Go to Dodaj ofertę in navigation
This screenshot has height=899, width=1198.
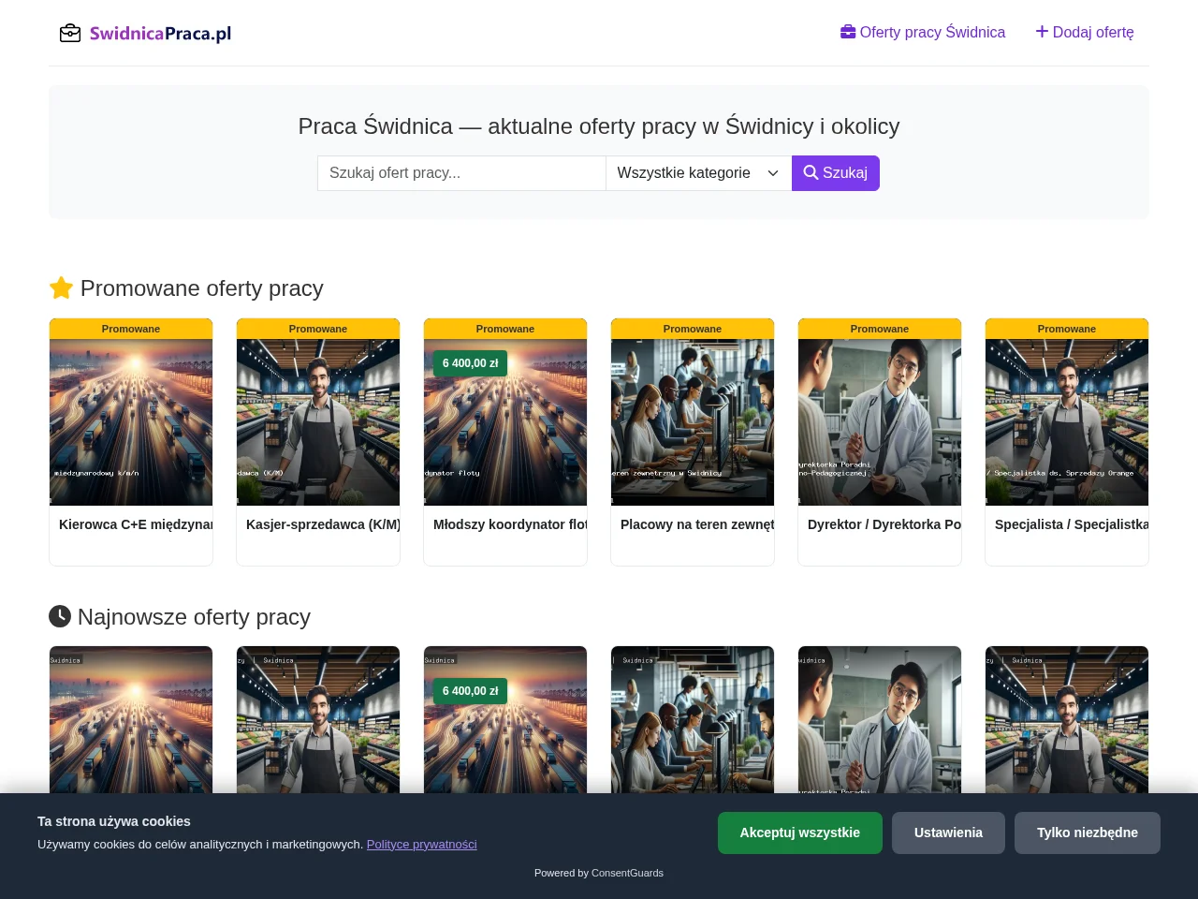[x=1085, y=32]
